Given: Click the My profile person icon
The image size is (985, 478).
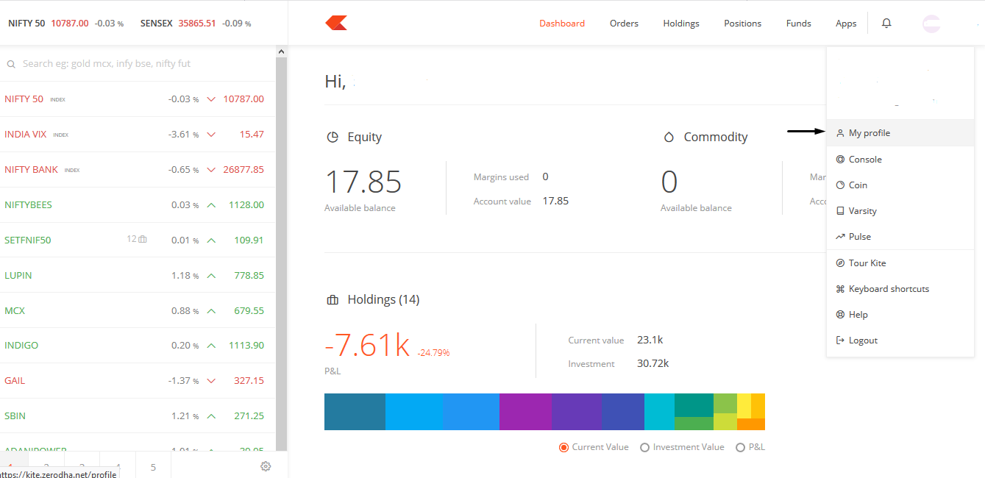Looking at the screenshot, I should pyautogui.click(x=840, y=133).
